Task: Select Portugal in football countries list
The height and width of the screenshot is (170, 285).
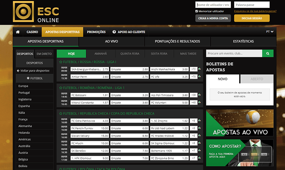Action: 35,93
